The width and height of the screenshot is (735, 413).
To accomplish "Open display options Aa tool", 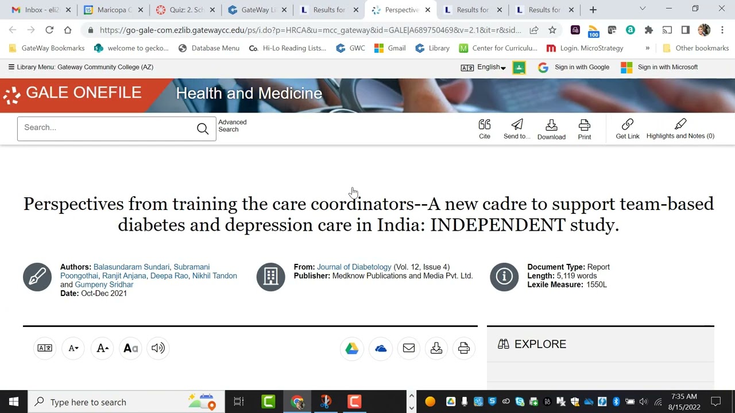I will (x=131, y=348).
